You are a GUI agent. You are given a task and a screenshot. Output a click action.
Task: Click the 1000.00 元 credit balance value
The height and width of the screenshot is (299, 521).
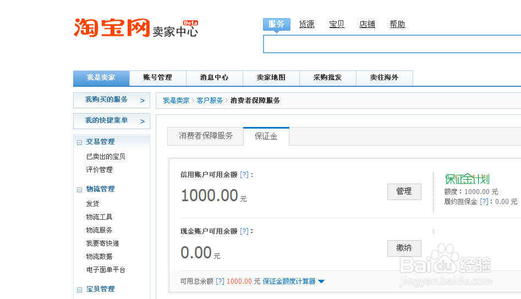(214, 196)
